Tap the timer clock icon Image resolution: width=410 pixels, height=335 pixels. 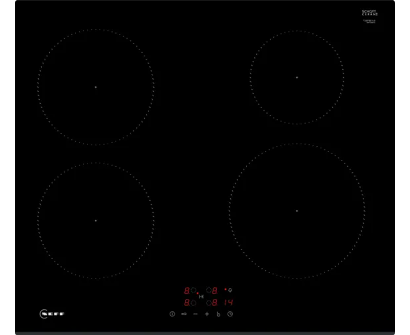point(230,314)
